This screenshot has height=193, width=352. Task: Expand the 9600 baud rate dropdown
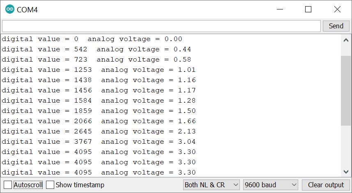coord(271,185)
